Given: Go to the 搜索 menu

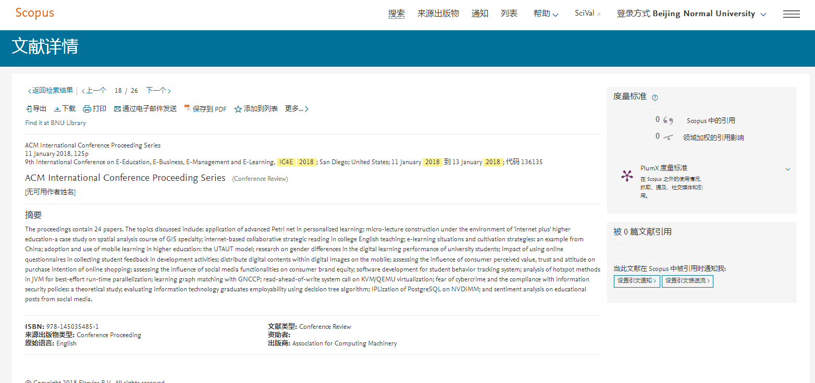Looking at the screenshot, I should click(x=397, y=14).
